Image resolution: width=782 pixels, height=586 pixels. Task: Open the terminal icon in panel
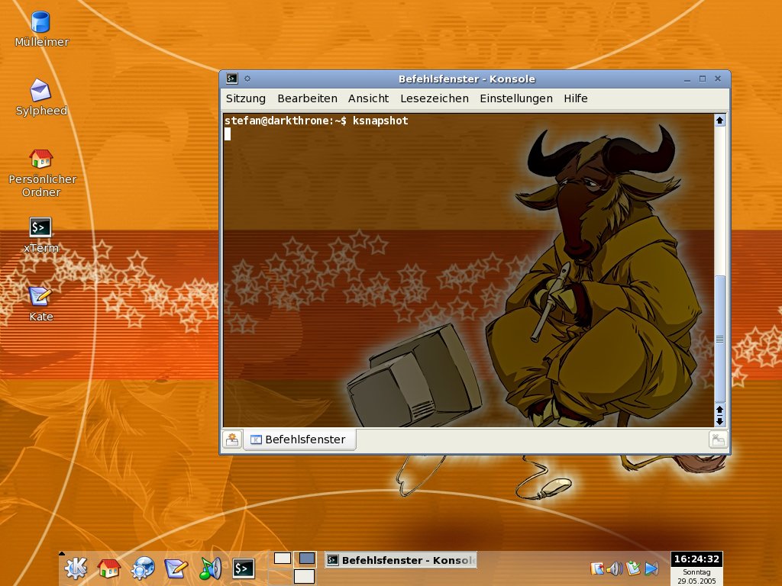(x=244, y=568)
